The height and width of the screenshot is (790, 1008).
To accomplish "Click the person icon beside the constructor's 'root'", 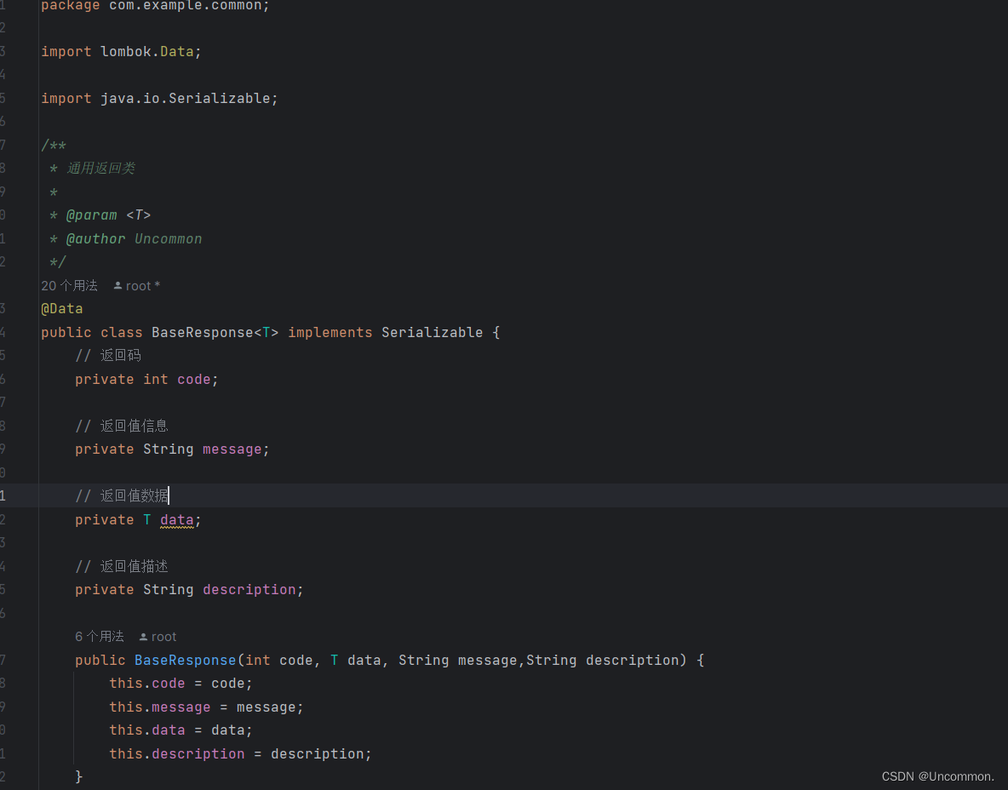I will (x=143, y=637).
